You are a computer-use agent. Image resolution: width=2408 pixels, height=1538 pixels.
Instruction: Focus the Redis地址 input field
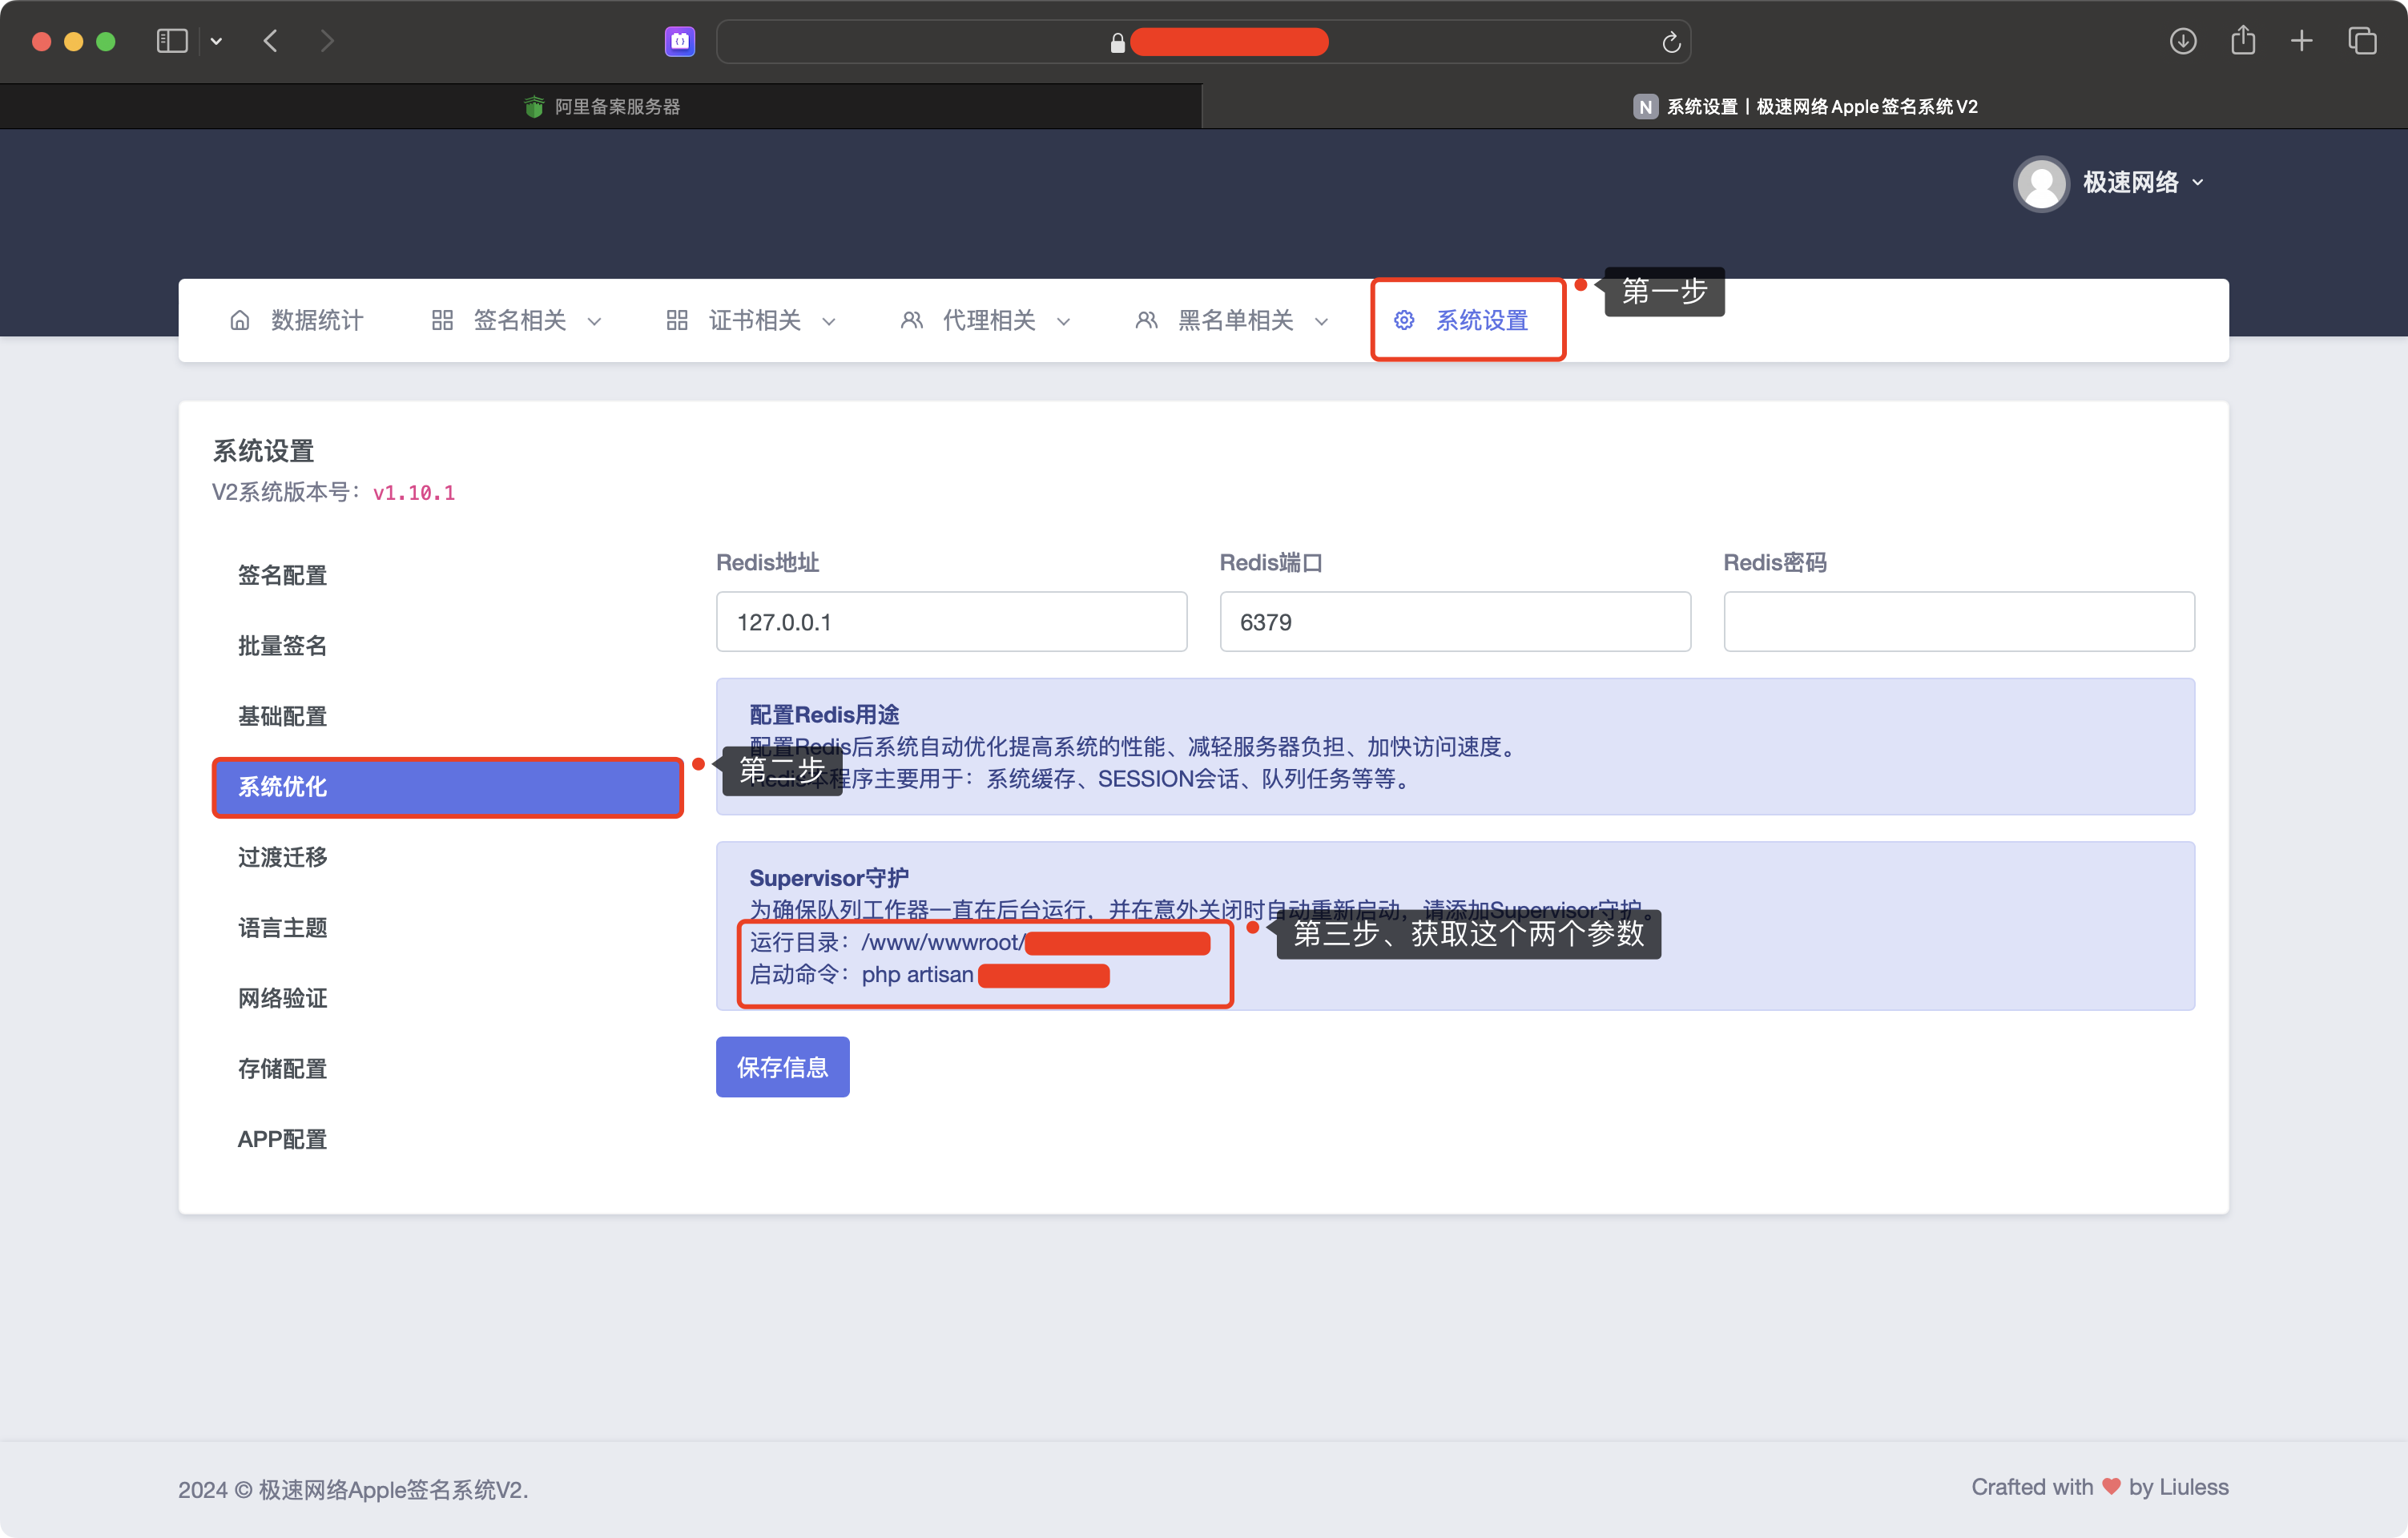click(x=951, y=622)
